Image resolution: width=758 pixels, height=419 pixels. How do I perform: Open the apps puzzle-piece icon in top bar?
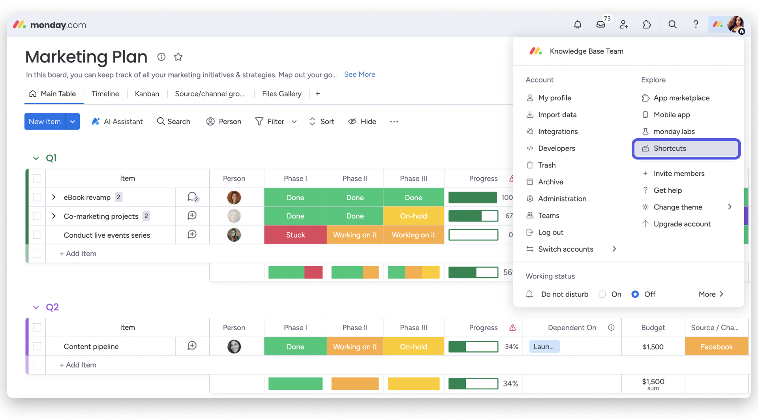click(x=647, y=24)
